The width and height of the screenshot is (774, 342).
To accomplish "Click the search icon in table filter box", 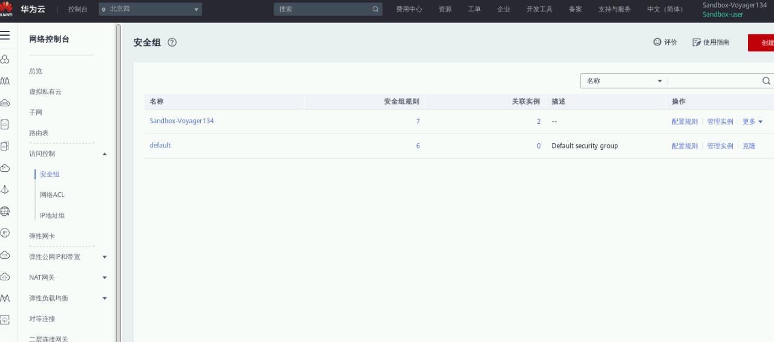I will tap(766, 81).
